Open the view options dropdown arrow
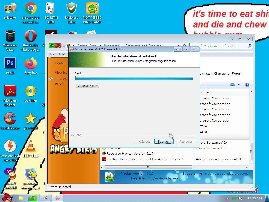269x202 pixels. pyautogui.click(x=239, y=85)
